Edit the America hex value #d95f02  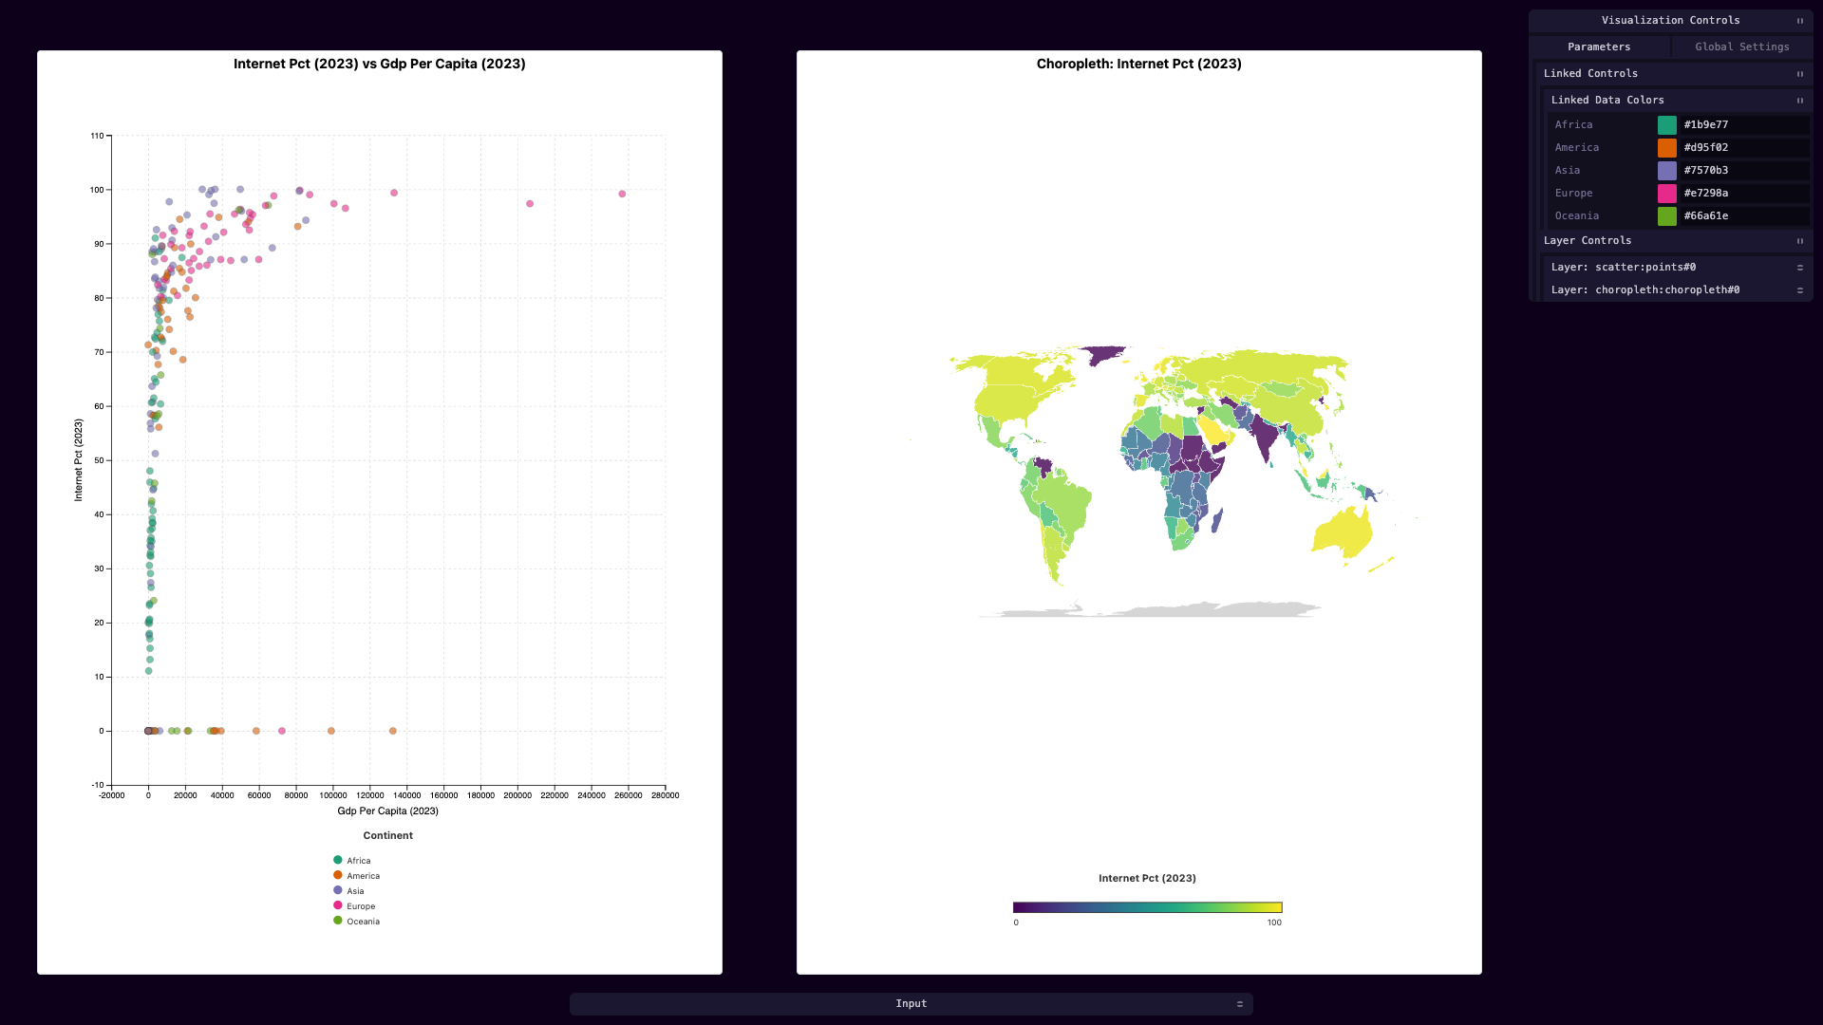[1744, 148]
